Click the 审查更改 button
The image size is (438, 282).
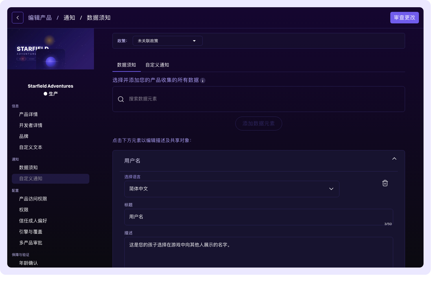(404, 18)
